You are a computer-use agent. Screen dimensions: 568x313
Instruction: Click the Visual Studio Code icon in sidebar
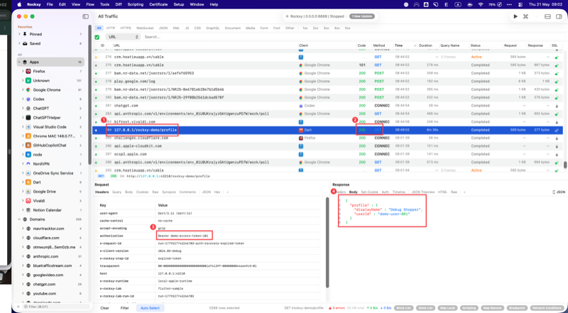(28, 127)
